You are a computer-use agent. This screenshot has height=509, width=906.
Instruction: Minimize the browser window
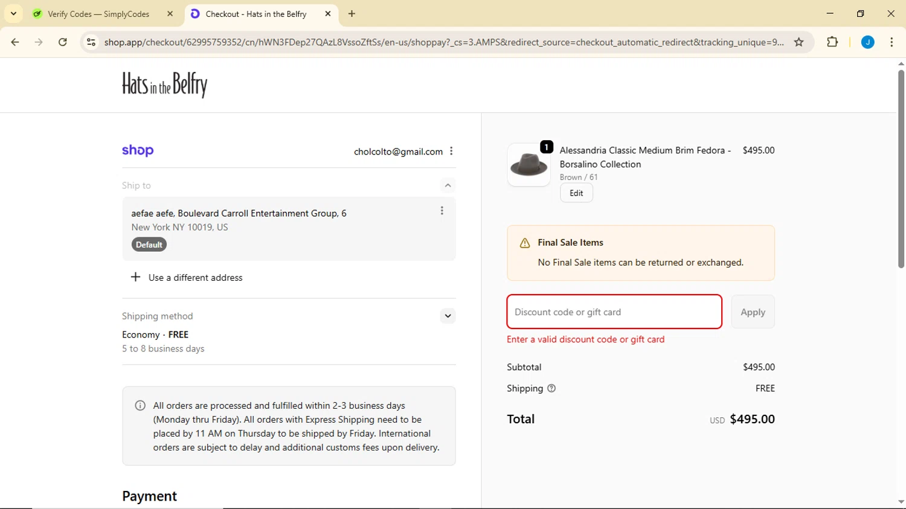coord(830,13)
